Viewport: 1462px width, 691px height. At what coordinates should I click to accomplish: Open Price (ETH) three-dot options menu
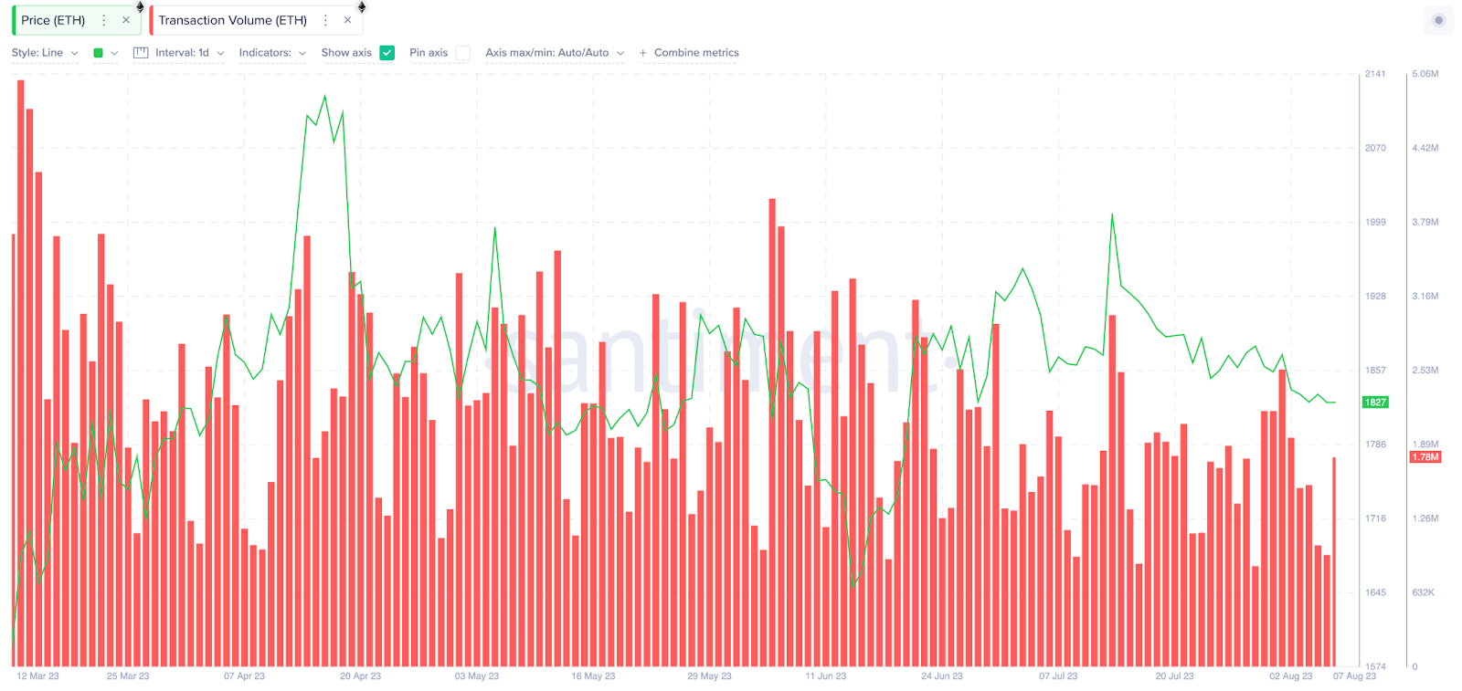click(x=104, y=20)
